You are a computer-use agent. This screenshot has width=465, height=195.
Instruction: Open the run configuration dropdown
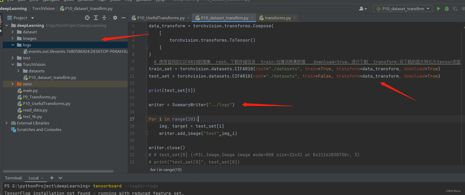click(403, 9)
